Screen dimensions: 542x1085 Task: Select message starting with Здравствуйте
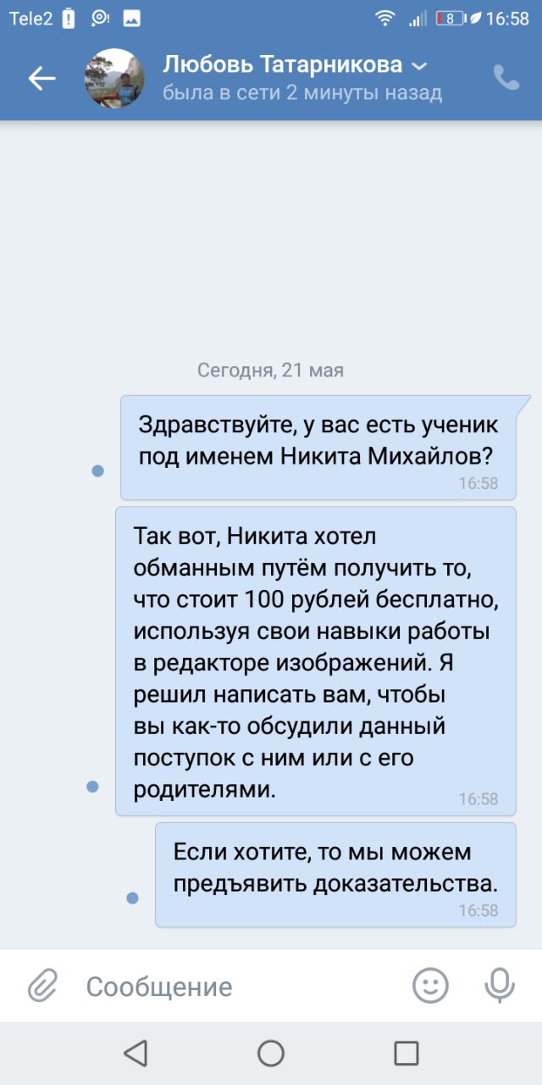pos(318,447)
